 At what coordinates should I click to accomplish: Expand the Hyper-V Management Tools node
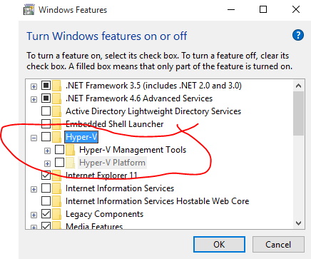tap(47, 151)
